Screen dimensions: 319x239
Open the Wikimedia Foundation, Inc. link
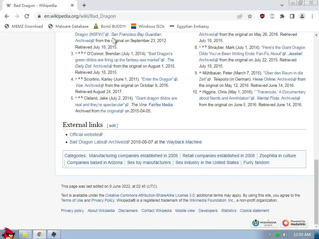pyautogui.click(x=212, y=200)
